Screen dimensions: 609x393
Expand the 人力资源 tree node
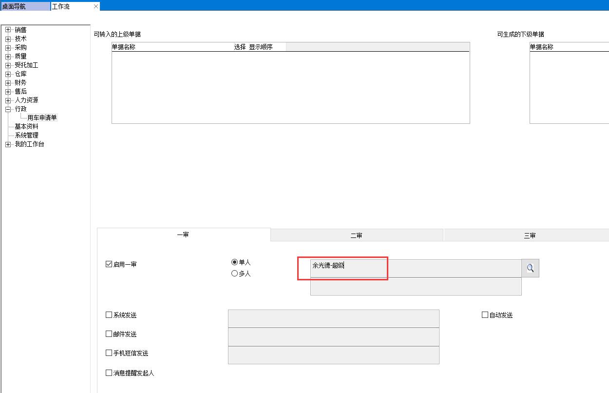click(x=8, y=100)
